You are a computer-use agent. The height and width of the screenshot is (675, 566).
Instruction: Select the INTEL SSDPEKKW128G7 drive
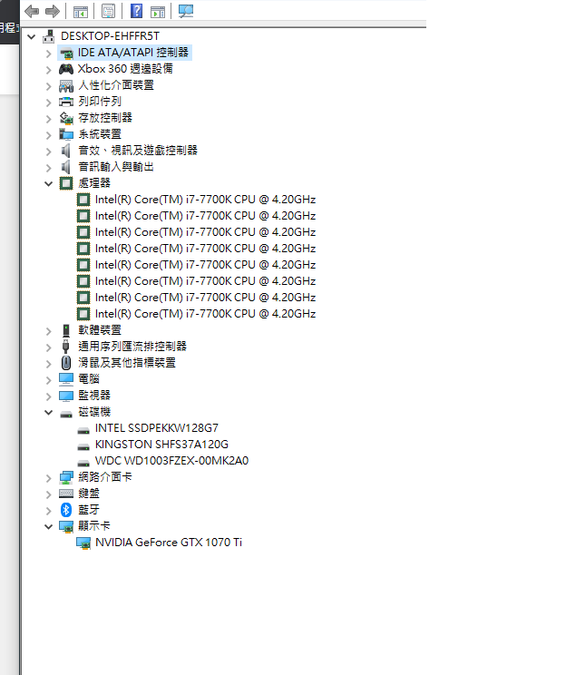[157, 428]
